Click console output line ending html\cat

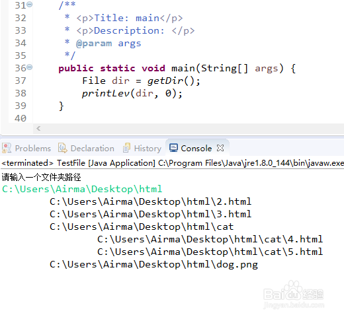[142, 227]
